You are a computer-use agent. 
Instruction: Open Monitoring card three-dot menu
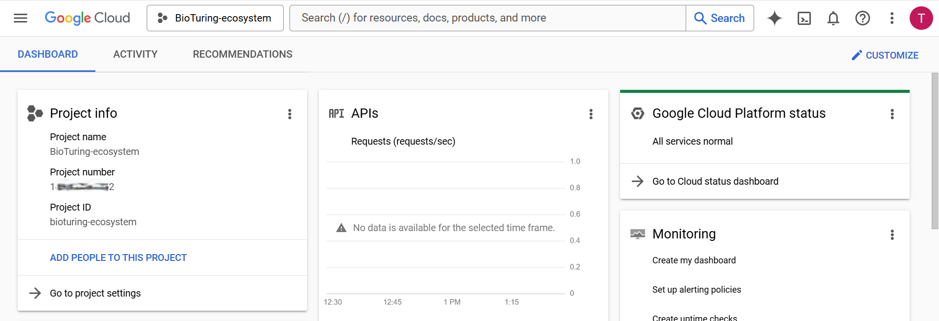(892, 235)
